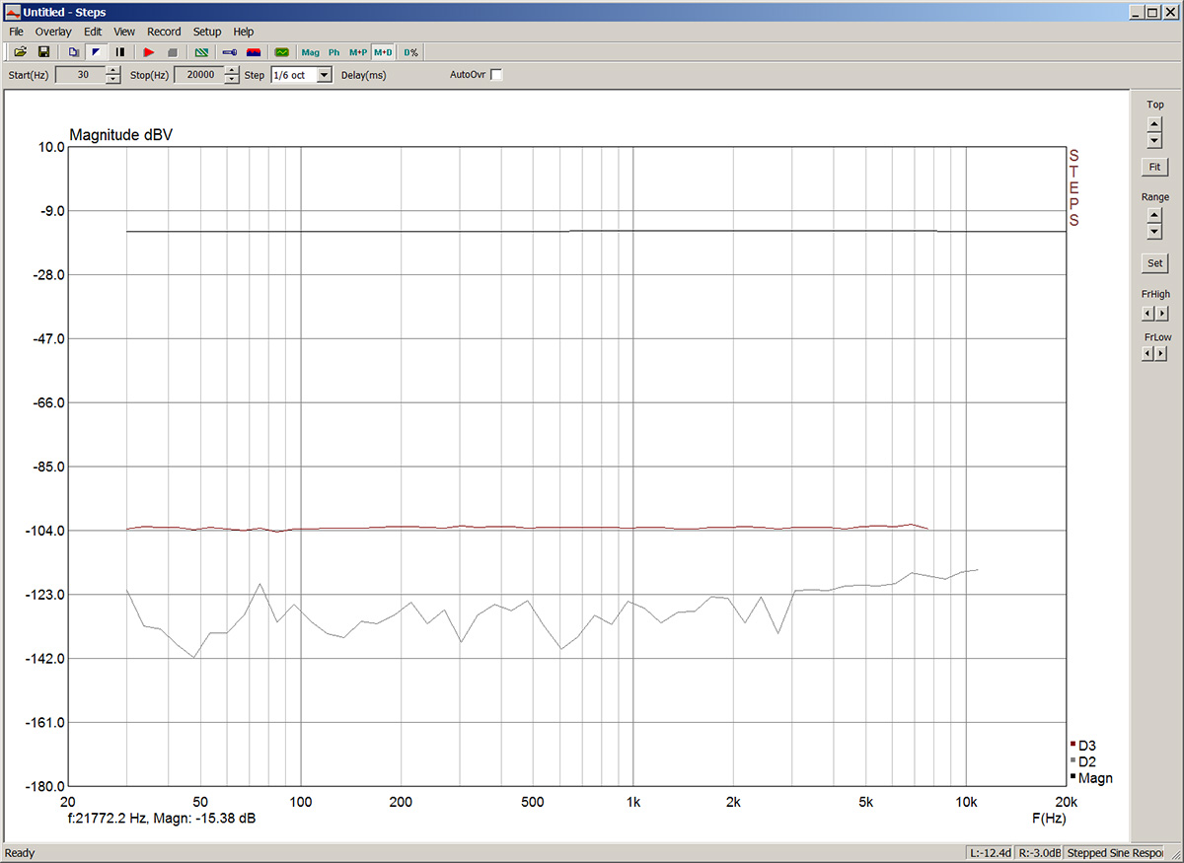Decrease Stop(Hz) with down spinner arrow
The height and width of the screenshot is (863, 1184).
point(232,79)
